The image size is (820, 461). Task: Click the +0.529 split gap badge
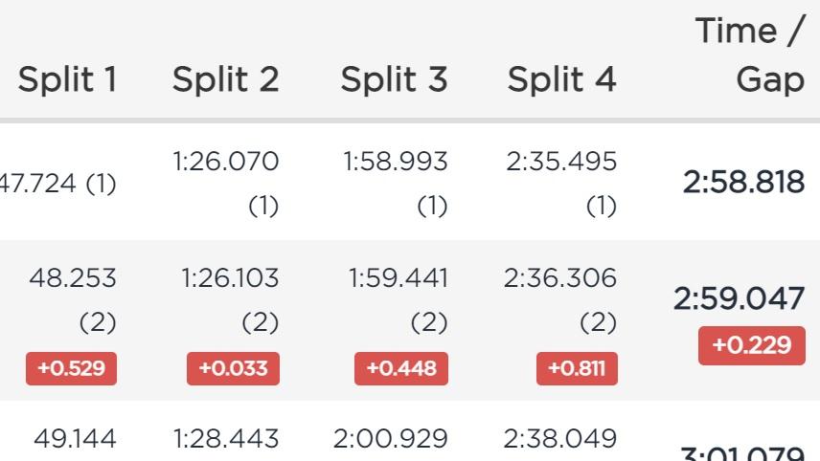click(71, 368)
